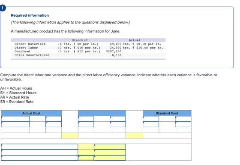
Task: Open third-row small yellow dropdown cell at bottom
Action: click(x=86, y=158)
